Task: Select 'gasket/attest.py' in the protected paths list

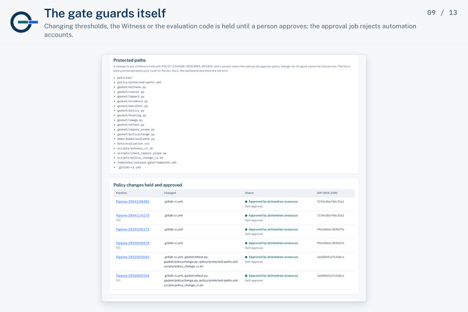Action: pyautogui.click(x=131, y=124)
